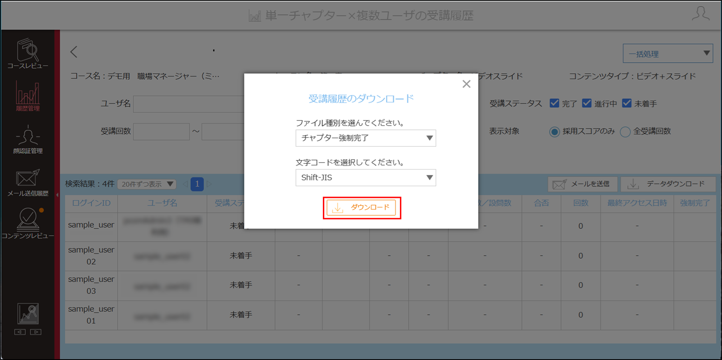
Task: Open コンテンツレビュー in the sidebar
Action: tap(28, 223)
